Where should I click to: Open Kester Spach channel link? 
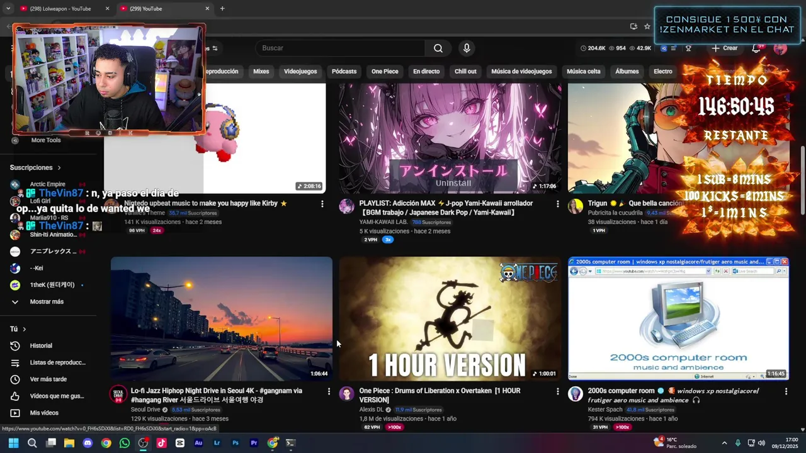point(605,410)
